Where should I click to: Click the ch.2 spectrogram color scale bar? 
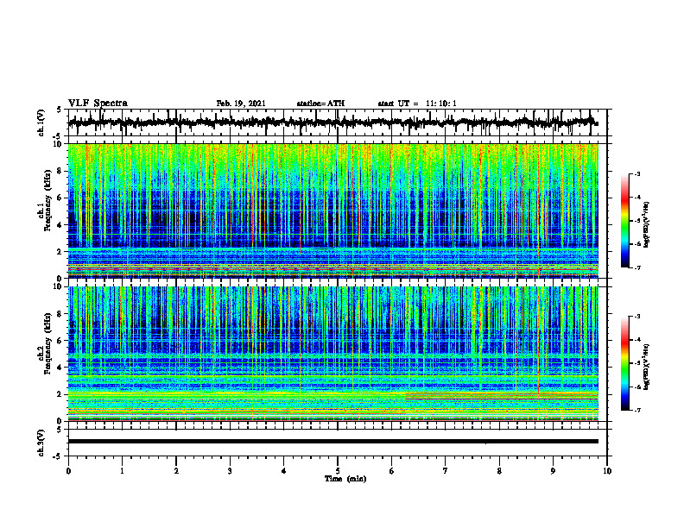625,363
